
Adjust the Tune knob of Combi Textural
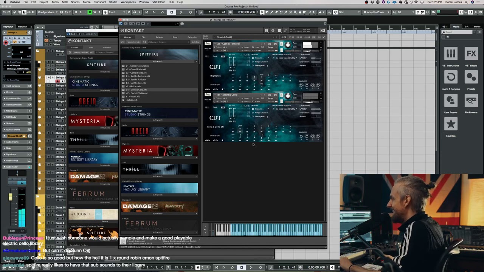pyautogui.click(x=288, y=45)
